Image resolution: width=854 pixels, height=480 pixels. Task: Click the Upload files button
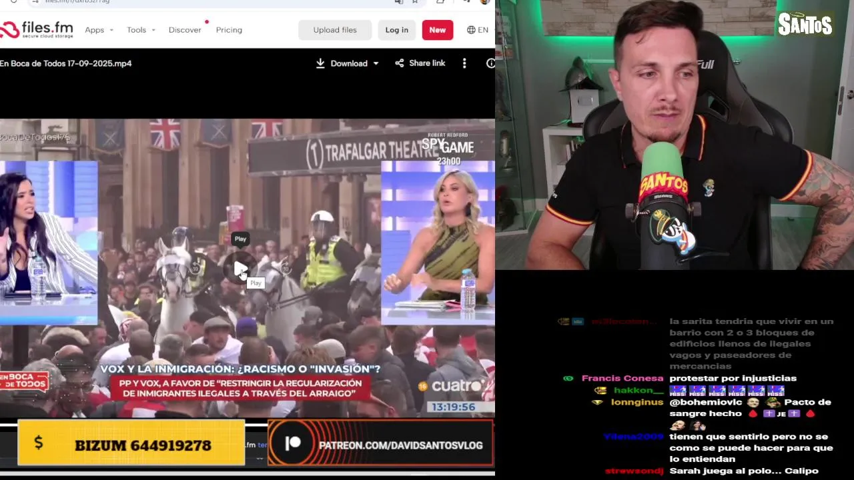pyautogui.click(x=335, y=30)
